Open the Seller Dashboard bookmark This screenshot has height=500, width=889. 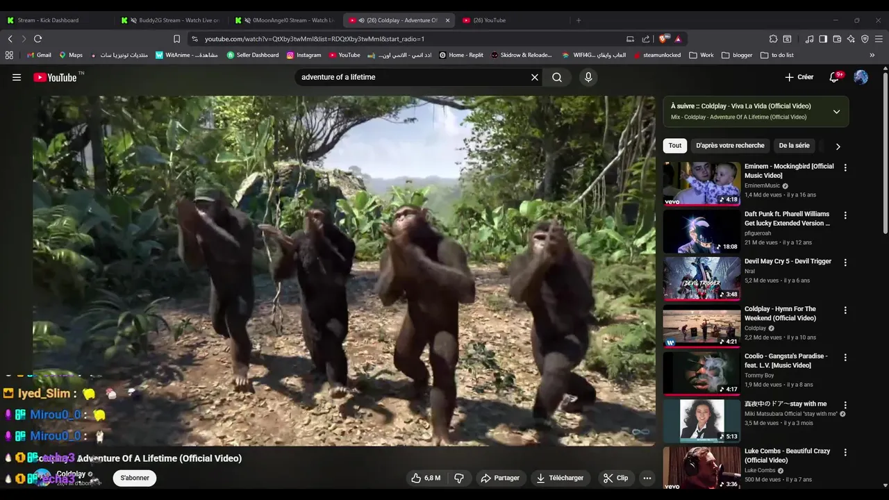point(253,55)
